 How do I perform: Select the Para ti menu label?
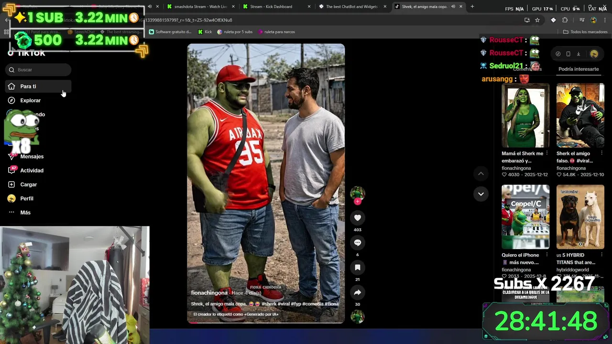pyautogui.click(x=28, y=86)
